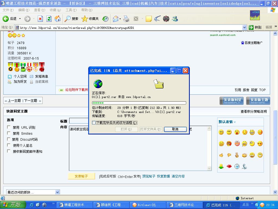278x209 pixels.
Task: Open History clock icon in toolbar
Action: [x=105, y=19]
